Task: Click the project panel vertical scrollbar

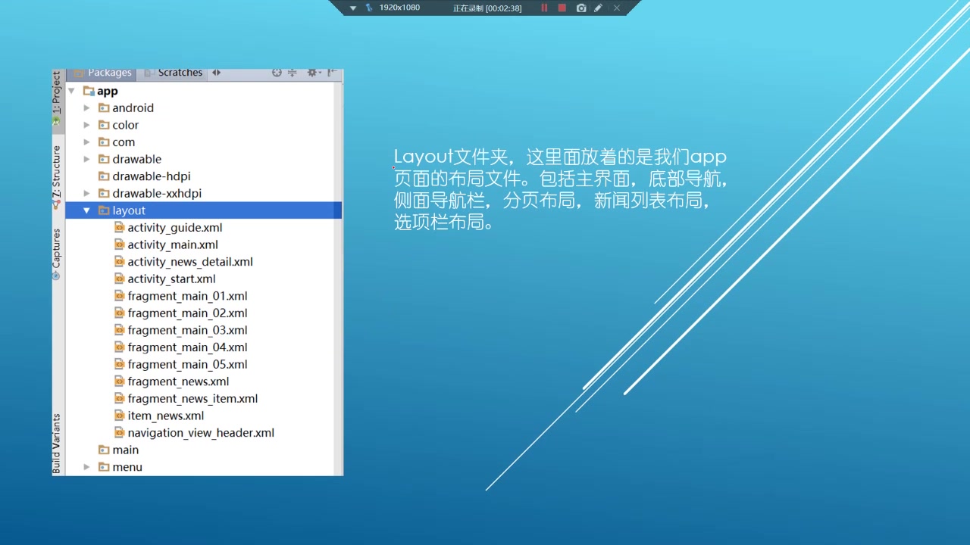Action: point(338,278)
